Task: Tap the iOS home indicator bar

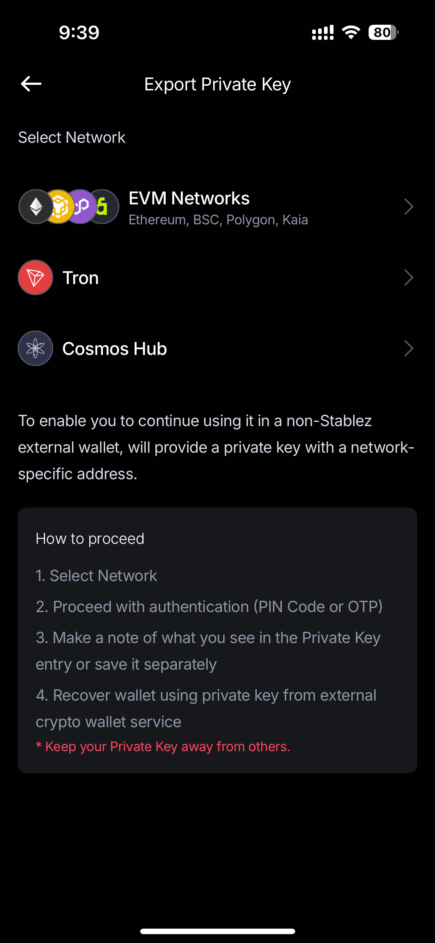Action: coord(217,931)
